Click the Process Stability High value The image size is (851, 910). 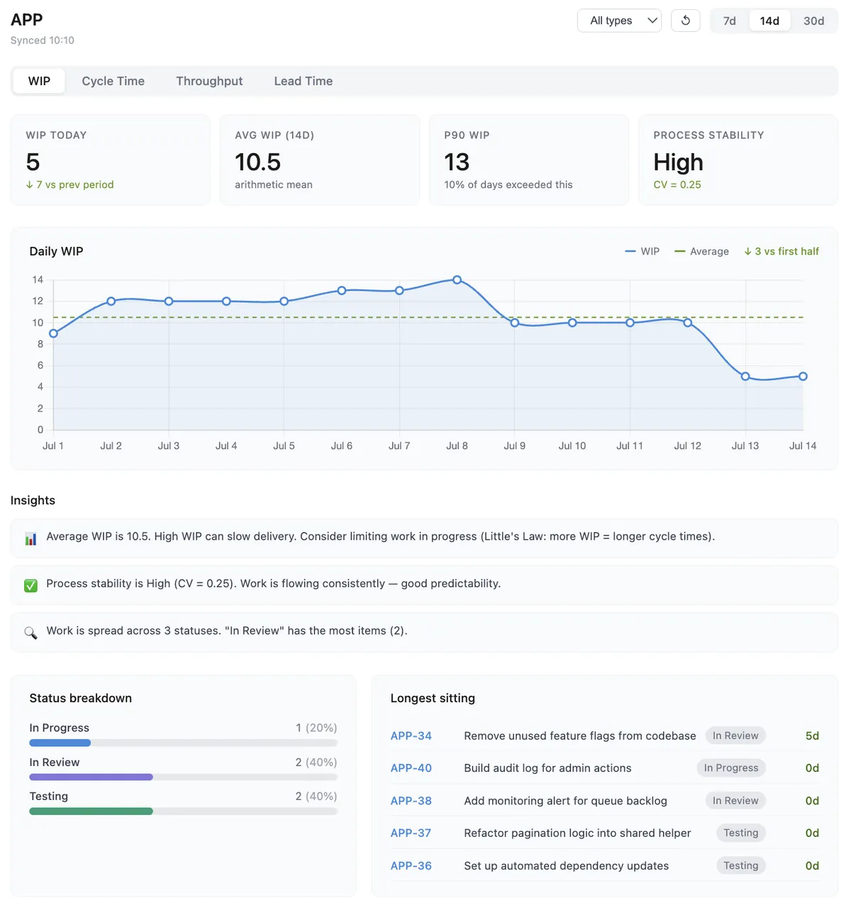[678, 162]
